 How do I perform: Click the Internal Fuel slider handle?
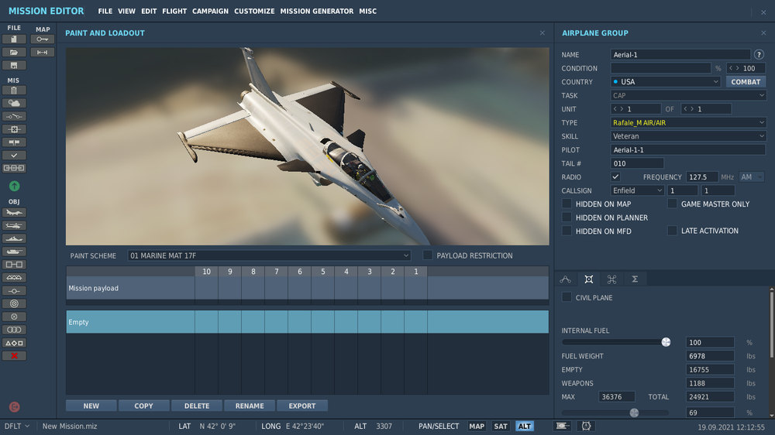tap(666, 342)
